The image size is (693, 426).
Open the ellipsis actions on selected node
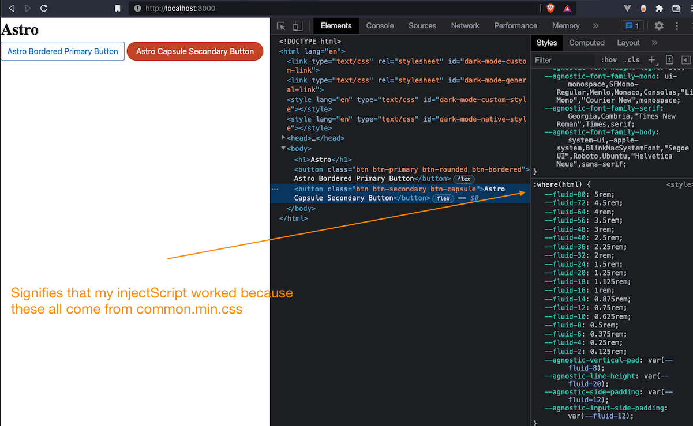275,189
